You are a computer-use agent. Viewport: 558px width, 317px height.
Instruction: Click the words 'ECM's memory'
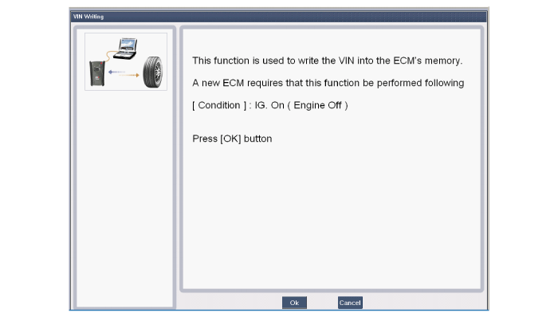tap(428, 61)
